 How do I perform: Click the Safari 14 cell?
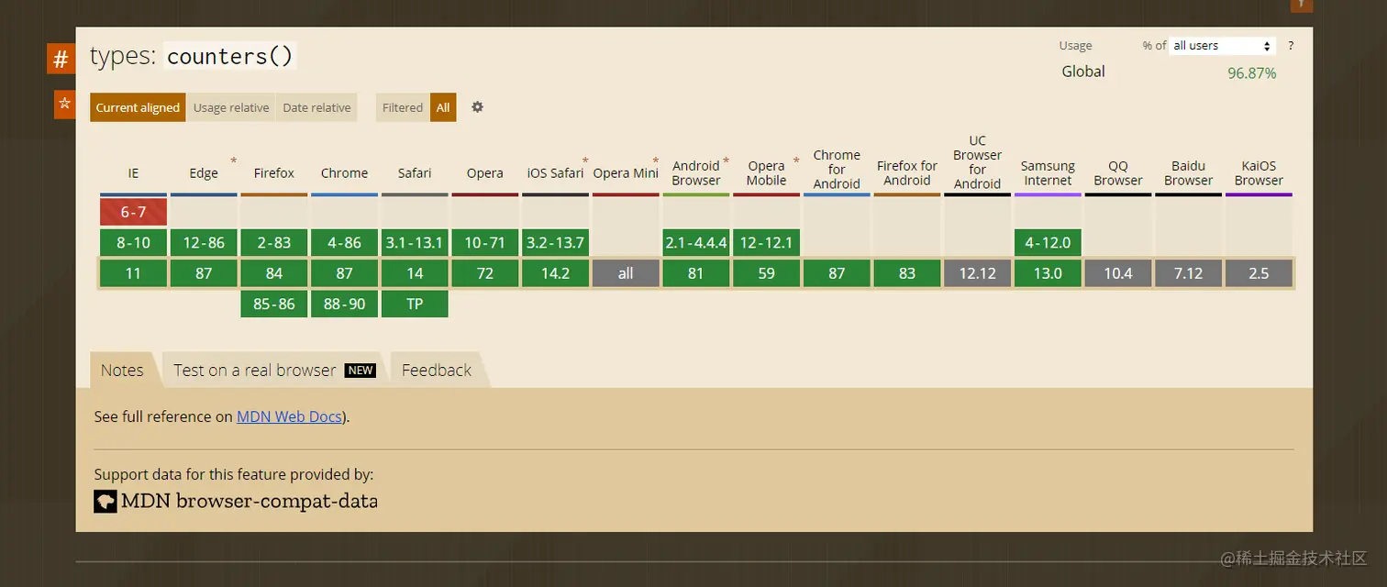point(415,273)
